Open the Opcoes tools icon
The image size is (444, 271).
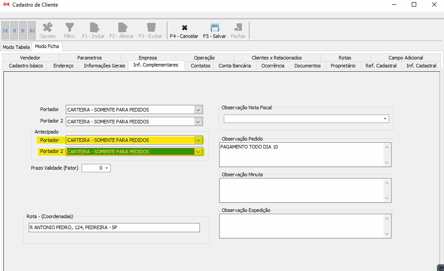[x=48, y=27]
